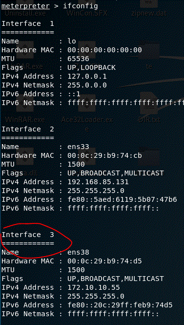Click the circled Interface 3 heading
This screenshot has height=325, width=184.
coord(28,235)
